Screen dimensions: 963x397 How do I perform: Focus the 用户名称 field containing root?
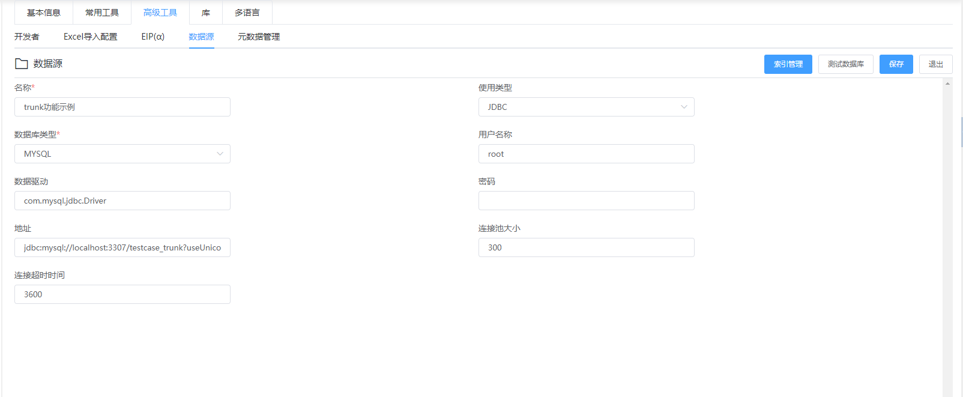pyautogui.click(x=587, y=154)
